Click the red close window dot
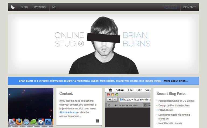This screenshot has height=128, width=207. pos(108,95)
